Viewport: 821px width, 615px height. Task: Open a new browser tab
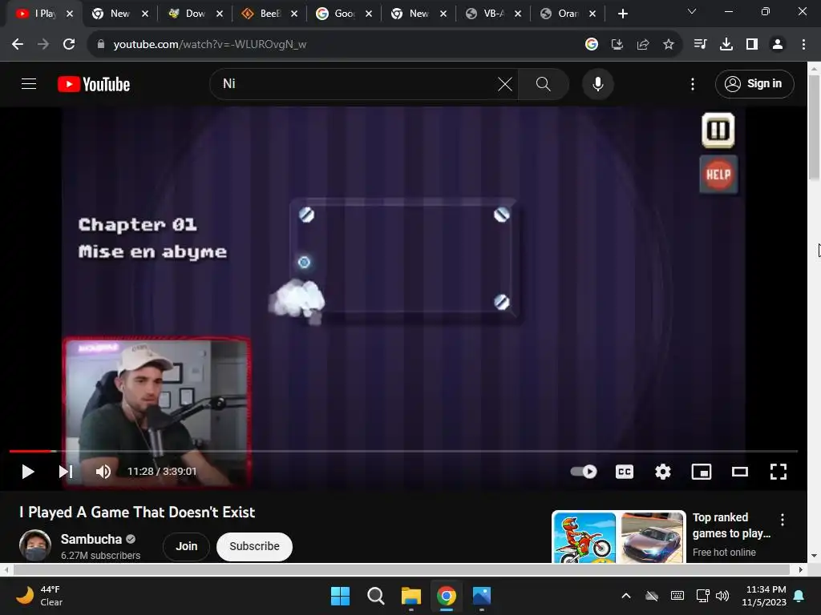(622, 14)
